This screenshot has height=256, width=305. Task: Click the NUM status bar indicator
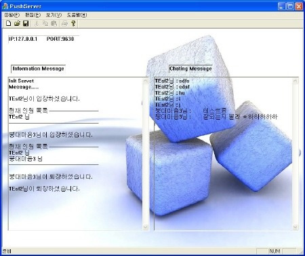pos(274,251)
